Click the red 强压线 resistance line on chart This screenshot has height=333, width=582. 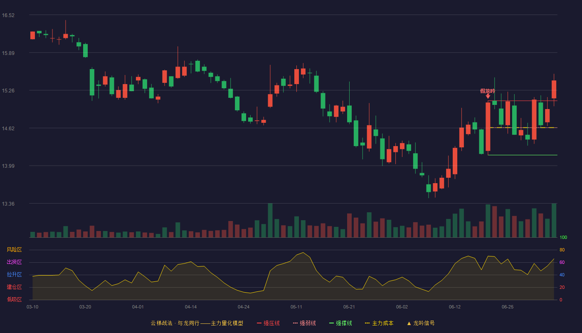[523, 101]
